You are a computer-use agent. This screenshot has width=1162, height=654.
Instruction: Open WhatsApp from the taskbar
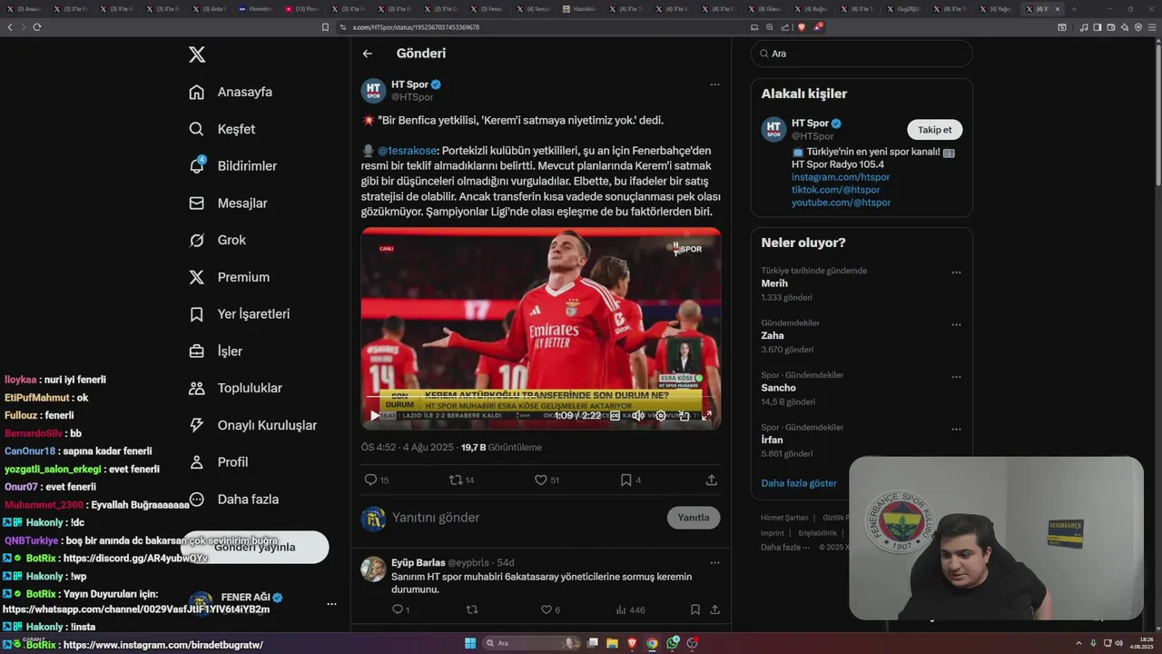coord(673,643)
